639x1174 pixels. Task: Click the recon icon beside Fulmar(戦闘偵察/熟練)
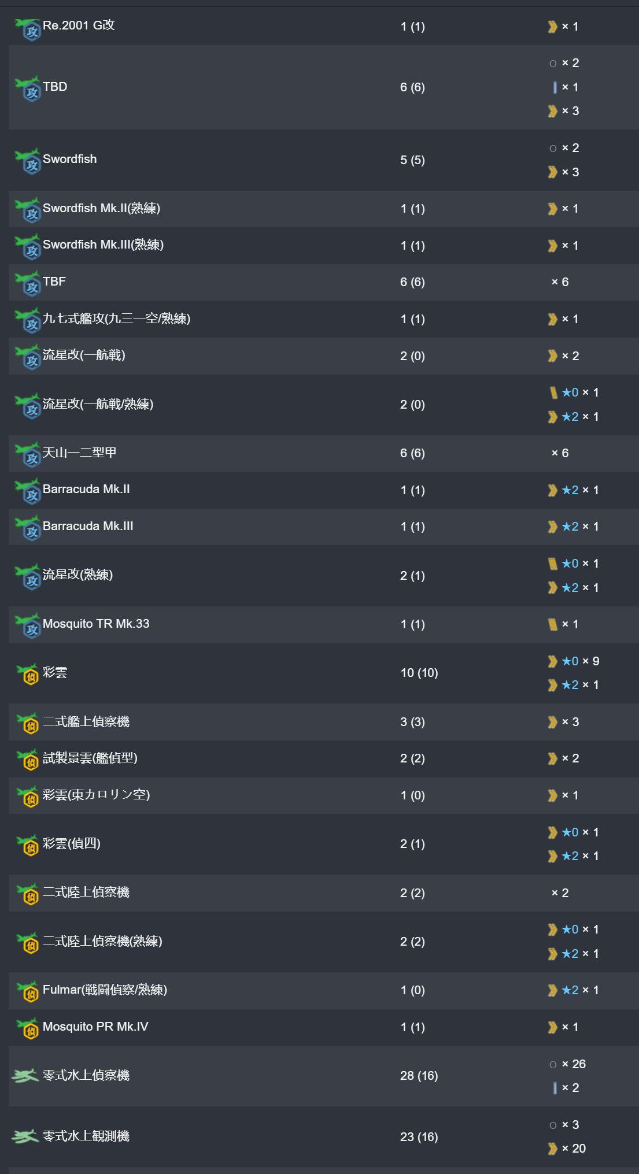27,991
